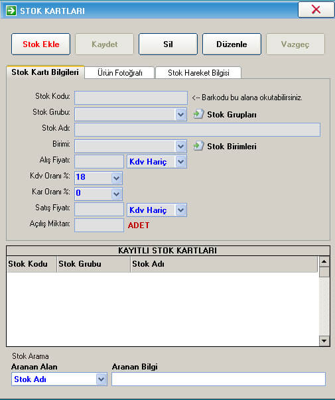Close the Stok Kartları window

click(316, 10)
